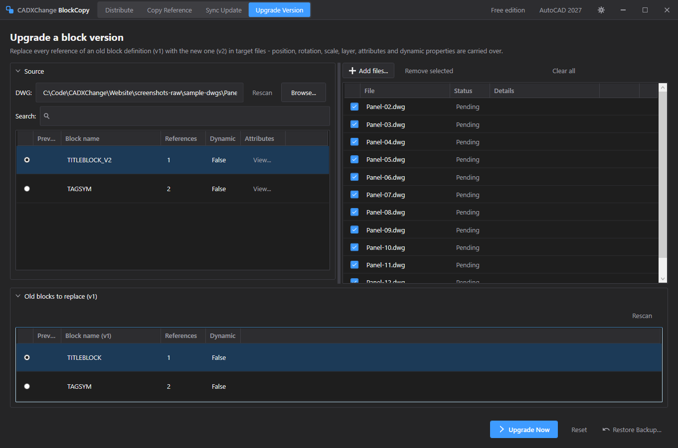Click Remove selected

(x=429, y=71)
